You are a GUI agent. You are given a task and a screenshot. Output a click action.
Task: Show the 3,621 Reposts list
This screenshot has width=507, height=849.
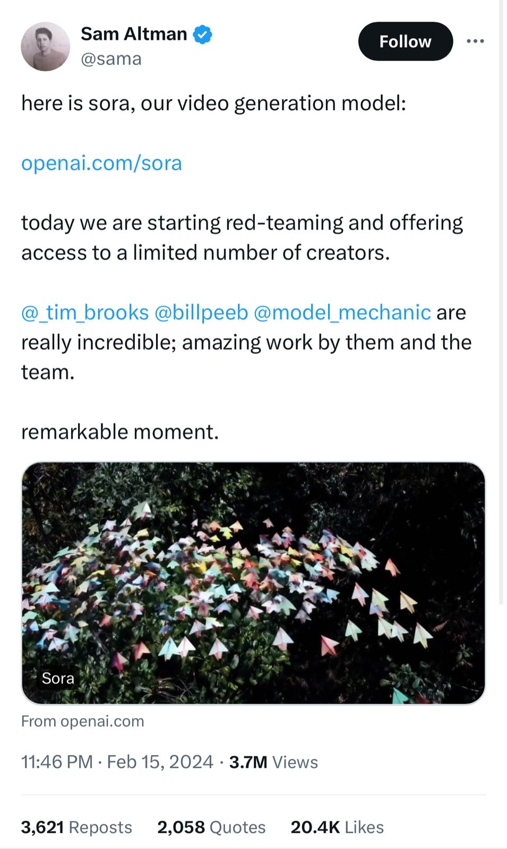pos(76,827)
